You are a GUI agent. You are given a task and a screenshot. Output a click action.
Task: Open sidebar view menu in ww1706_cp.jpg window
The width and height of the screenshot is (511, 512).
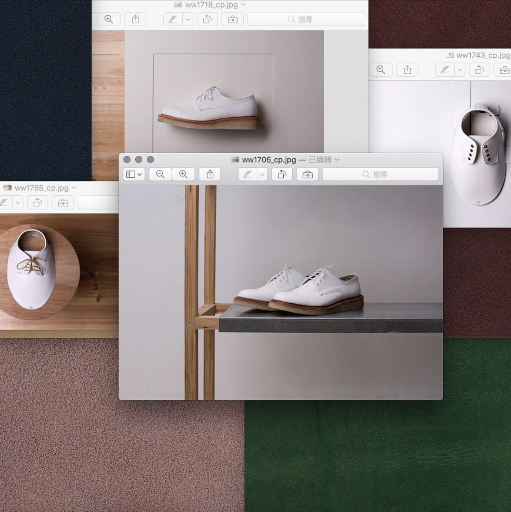pyautogui.click(x=134, y=174)
